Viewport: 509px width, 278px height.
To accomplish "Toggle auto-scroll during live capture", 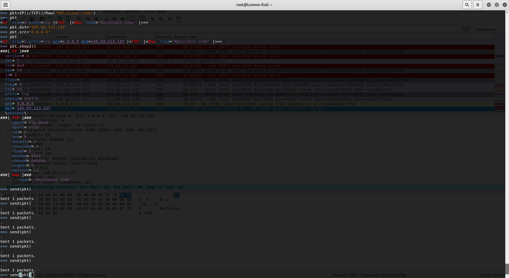I will coord(131,19).
